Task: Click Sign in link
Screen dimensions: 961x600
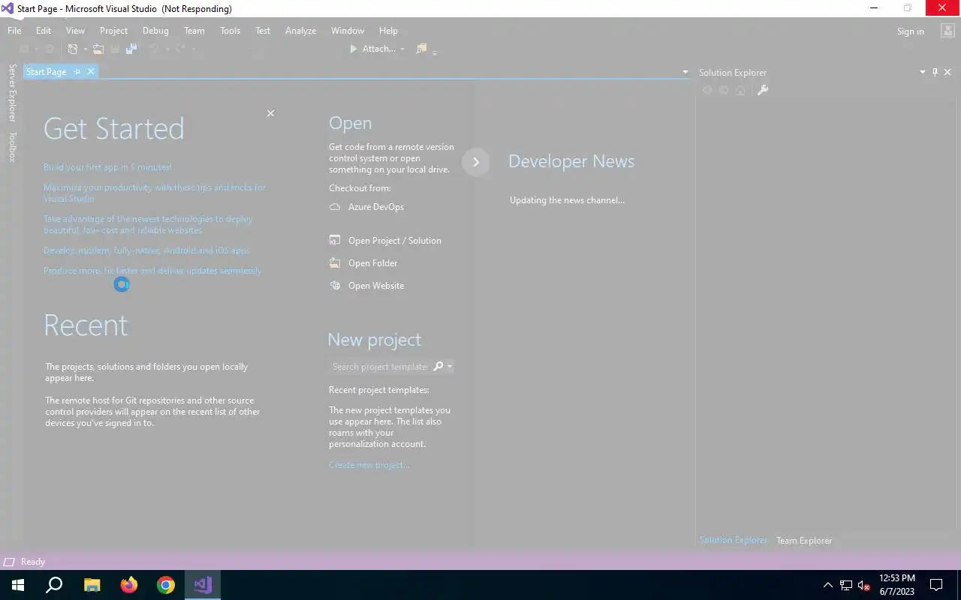Action: pos(910,31)
